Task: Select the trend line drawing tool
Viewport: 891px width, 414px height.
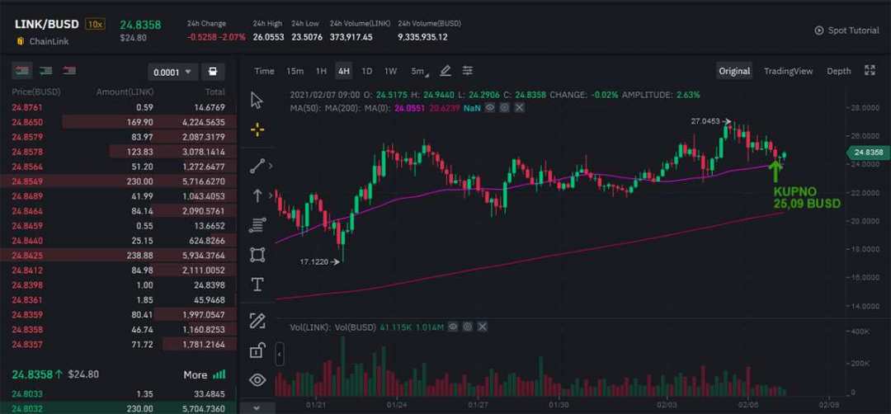Action: tap(257, 165)
